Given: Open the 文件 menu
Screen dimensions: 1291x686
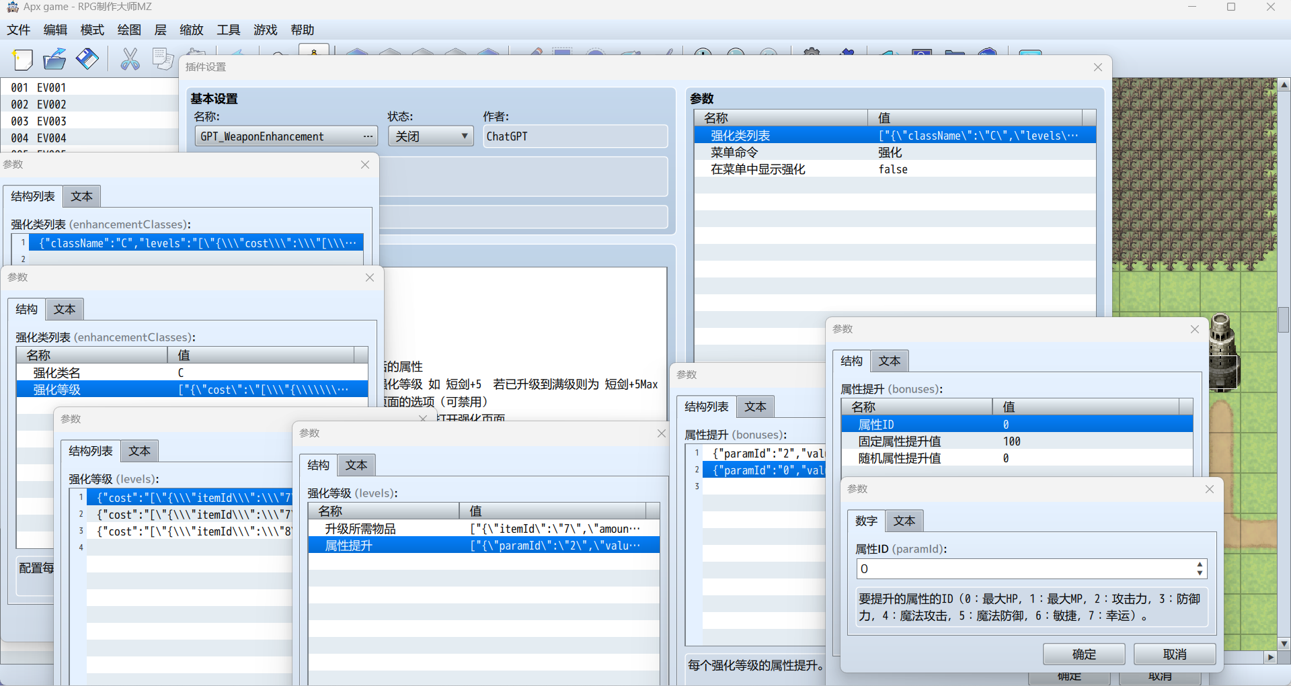Looking at the screenshot, I should point(19,30).
